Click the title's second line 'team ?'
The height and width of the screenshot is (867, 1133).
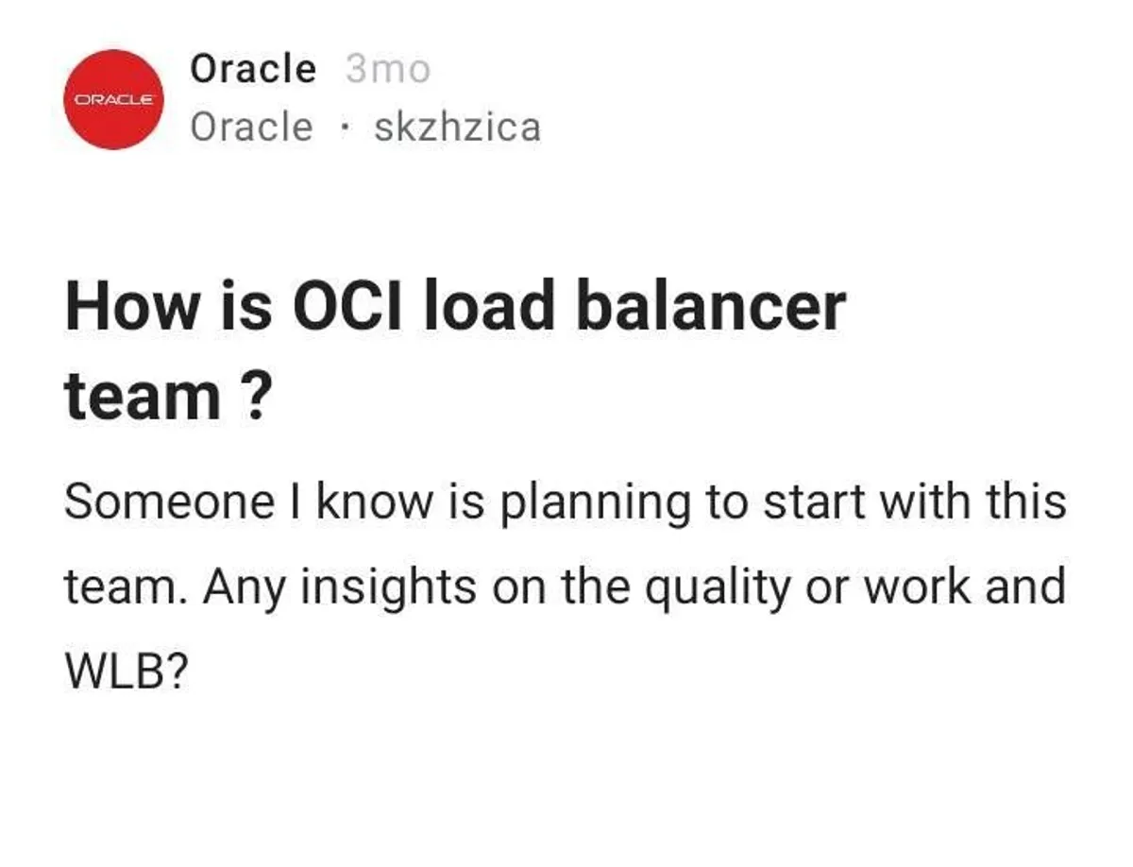(x=162, y=395)
